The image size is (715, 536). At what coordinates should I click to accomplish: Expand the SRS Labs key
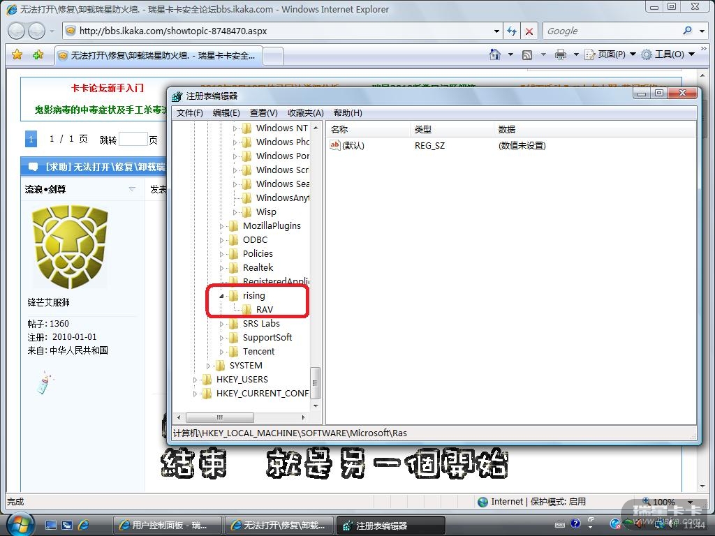[x=221, y=324]
